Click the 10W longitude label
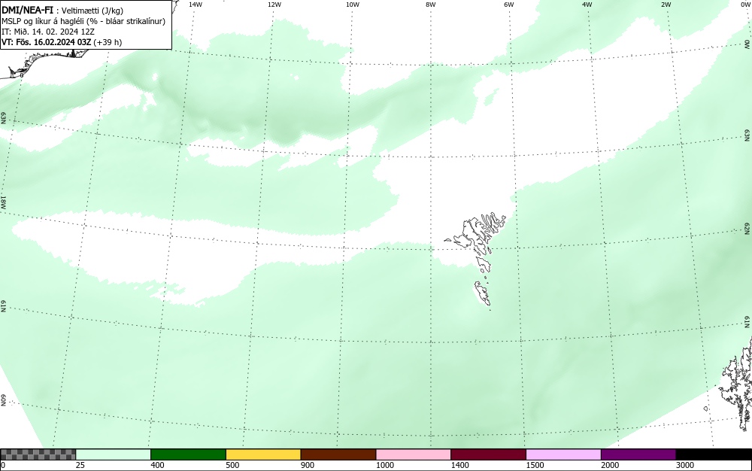The width and height of the screenshot is (752, 471). [x=353, y=5]
